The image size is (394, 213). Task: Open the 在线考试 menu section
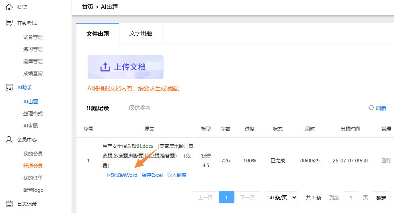coord(27,23)
